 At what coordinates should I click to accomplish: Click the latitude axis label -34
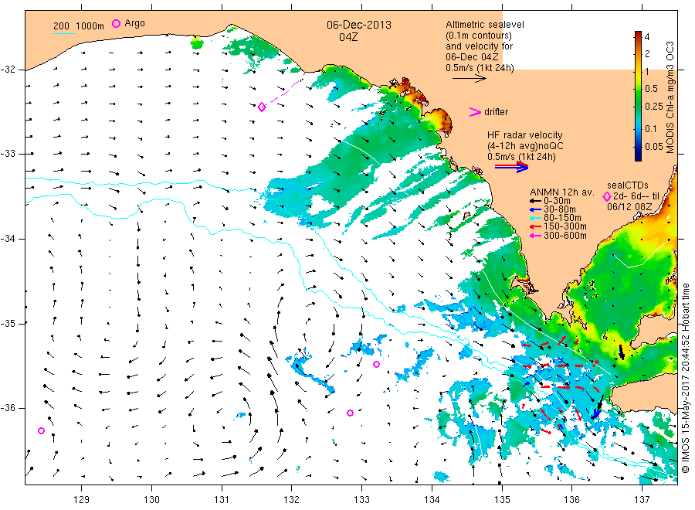point(8,239)
